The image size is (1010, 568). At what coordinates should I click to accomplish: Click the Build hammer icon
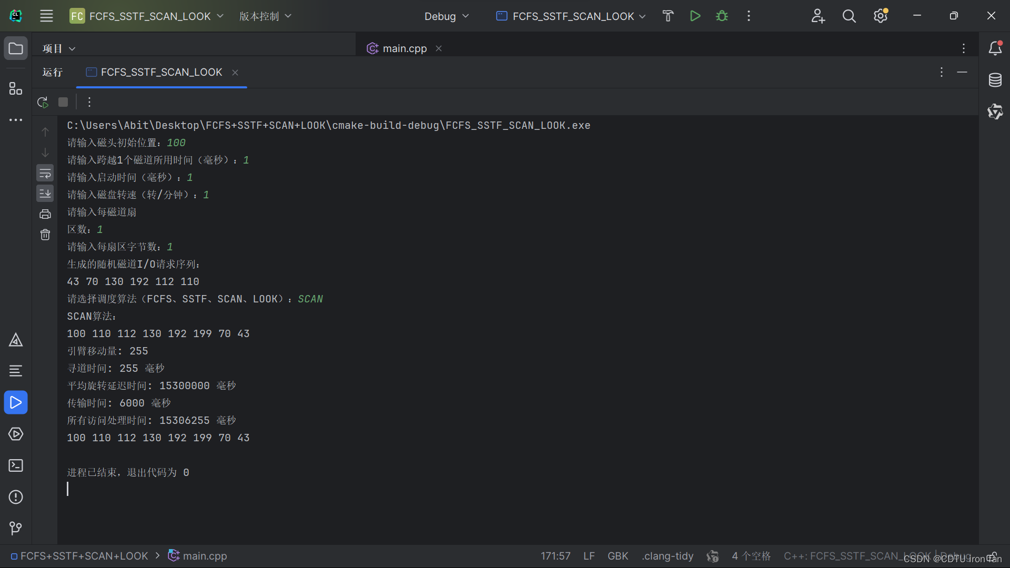tap(668, 16)
